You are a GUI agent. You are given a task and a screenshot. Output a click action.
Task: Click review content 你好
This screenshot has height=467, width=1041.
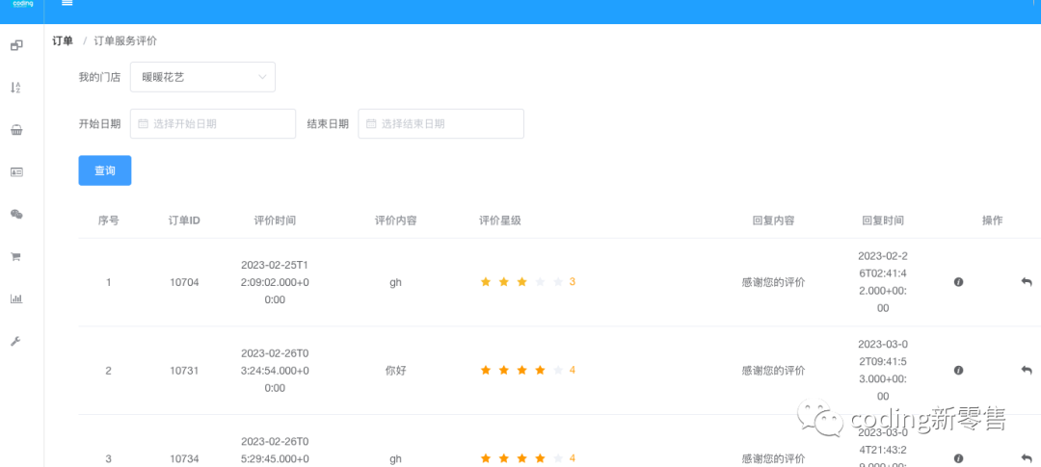[396, 370]
